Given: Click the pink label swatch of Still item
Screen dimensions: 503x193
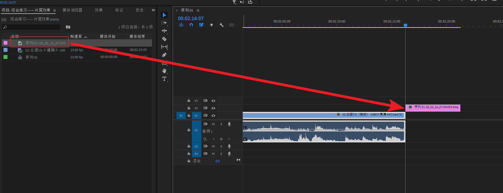Looking at the screenshot, I should click(x=5, y=43).
